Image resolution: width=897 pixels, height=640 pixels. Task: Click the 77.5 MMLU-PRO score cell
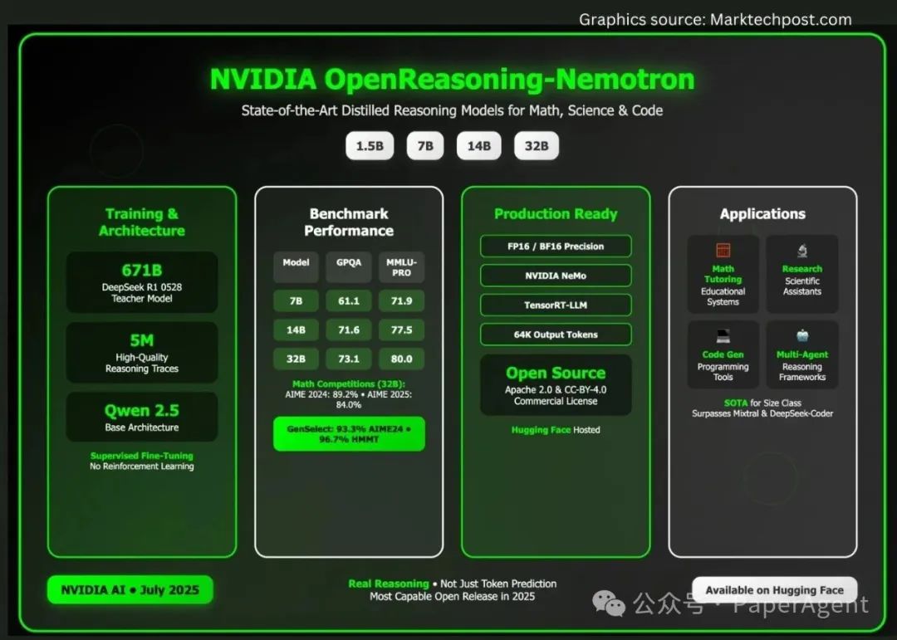coord(401,330)
